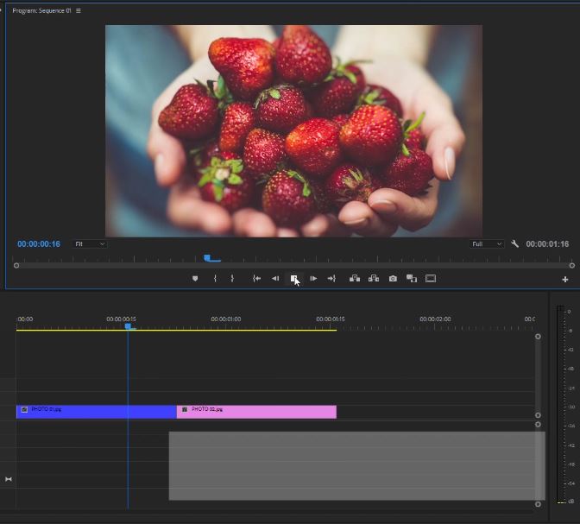Select the PHOTO 01.jpg clip on the timeline
The width and height of the screenshot is (580, 524).
[x=78, y=412]
